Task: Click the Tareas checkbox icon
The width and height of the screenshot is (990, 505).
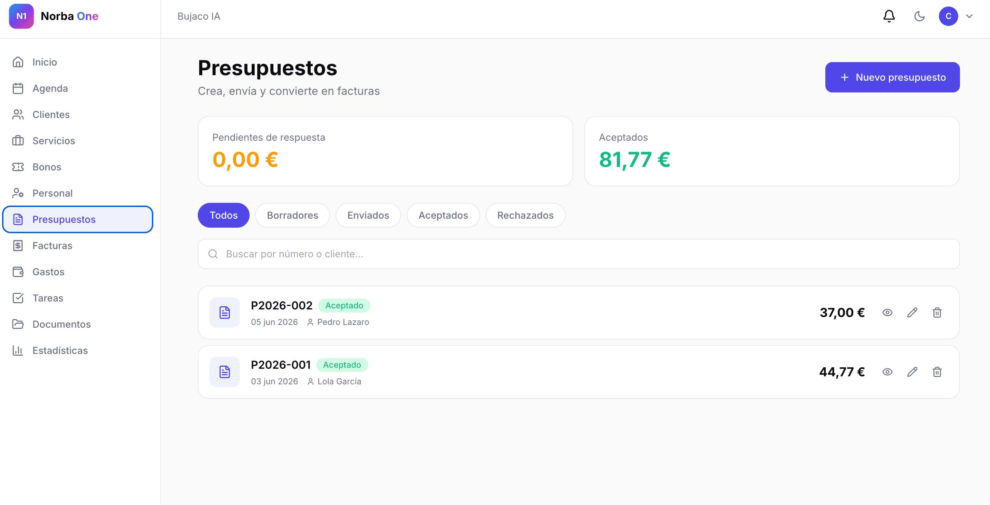Action: click(18, 298)
